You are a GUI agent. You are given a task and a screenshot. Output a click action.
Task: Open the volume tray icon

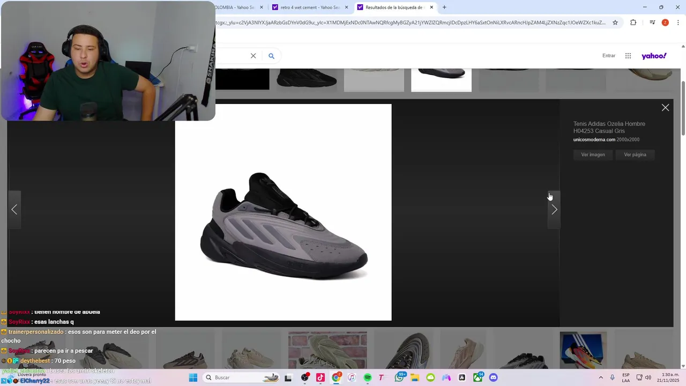point(648,377)
